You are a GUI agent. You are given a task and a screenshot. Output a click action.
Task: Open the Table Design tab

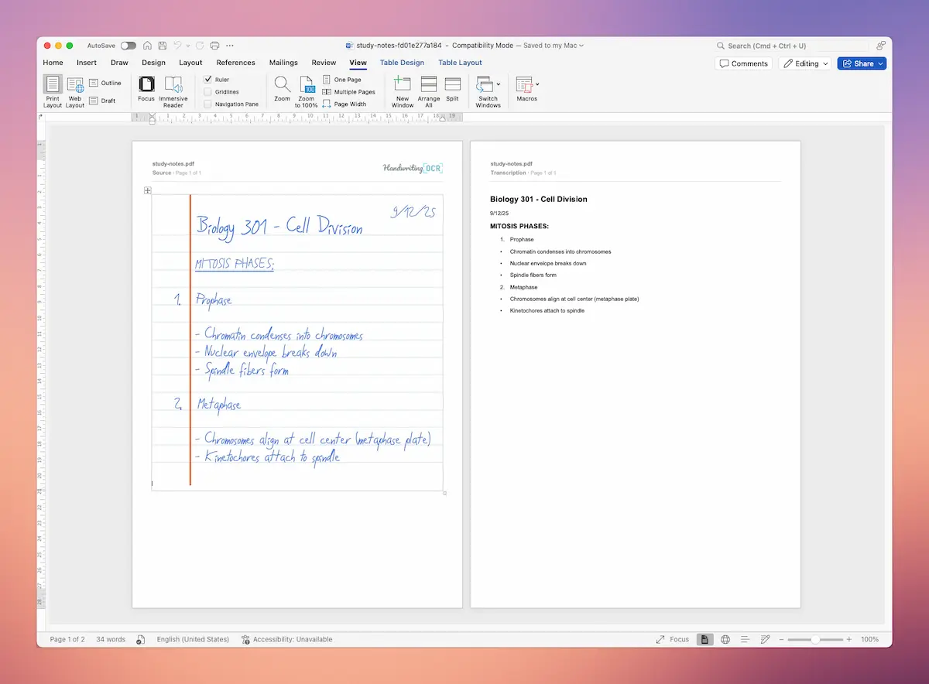click(x=402, y=63)
